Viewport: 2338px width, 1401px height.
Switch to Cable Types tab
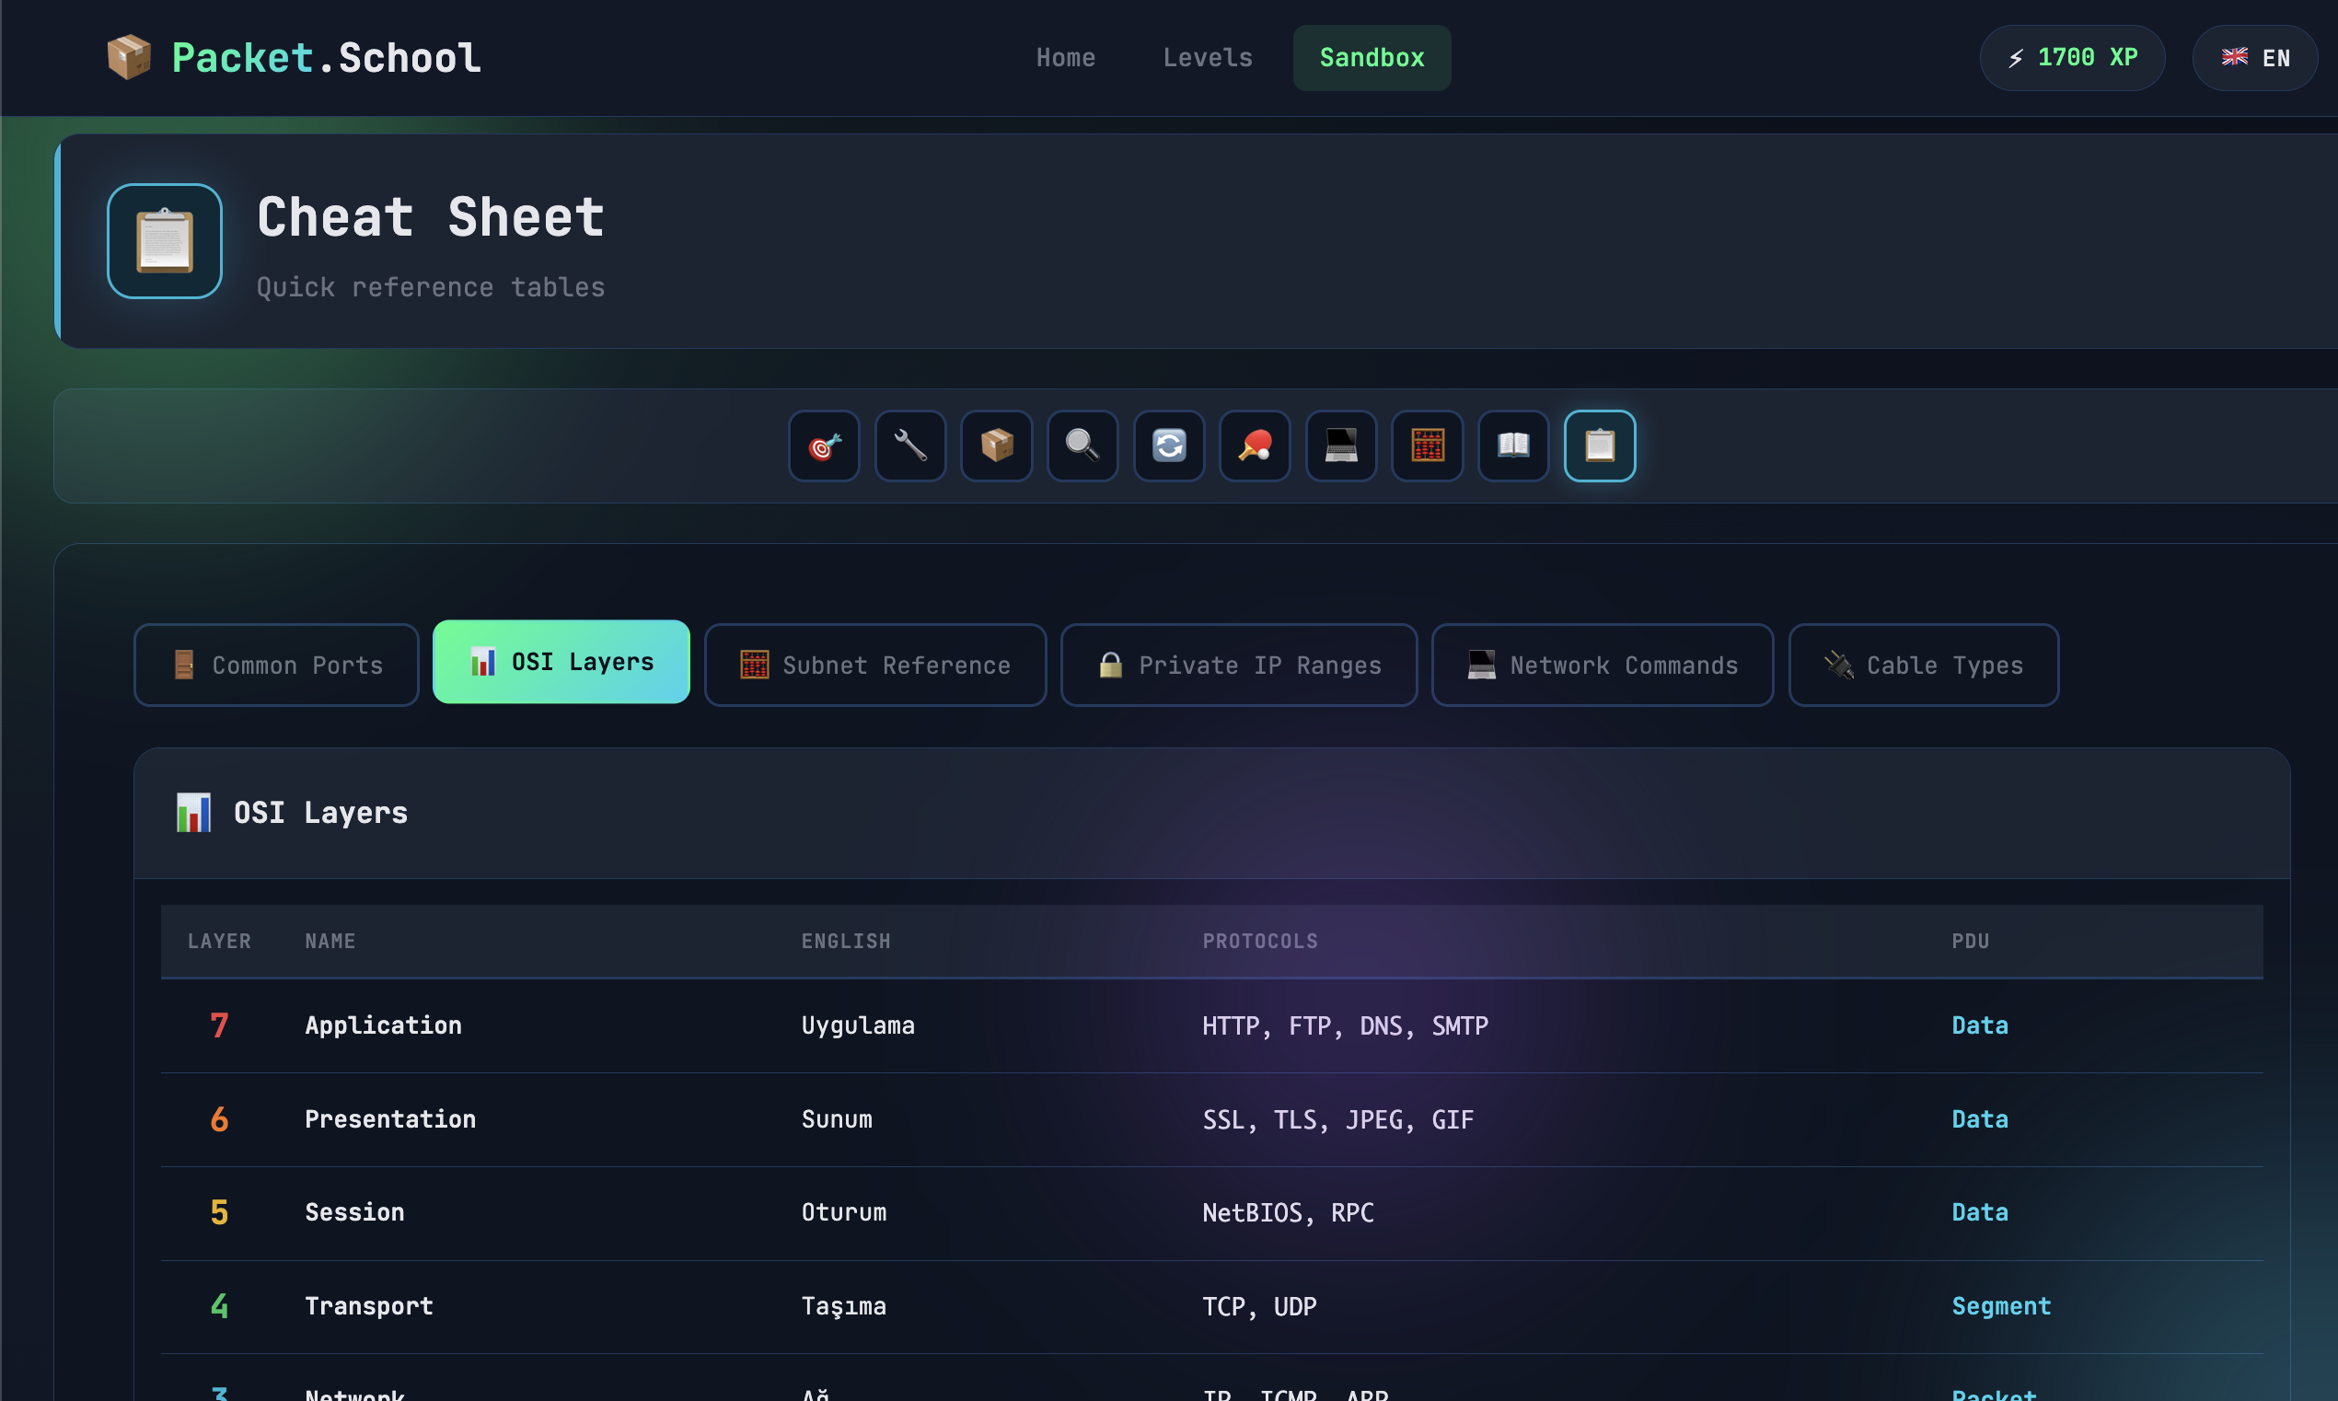(x=1923, y=665)
